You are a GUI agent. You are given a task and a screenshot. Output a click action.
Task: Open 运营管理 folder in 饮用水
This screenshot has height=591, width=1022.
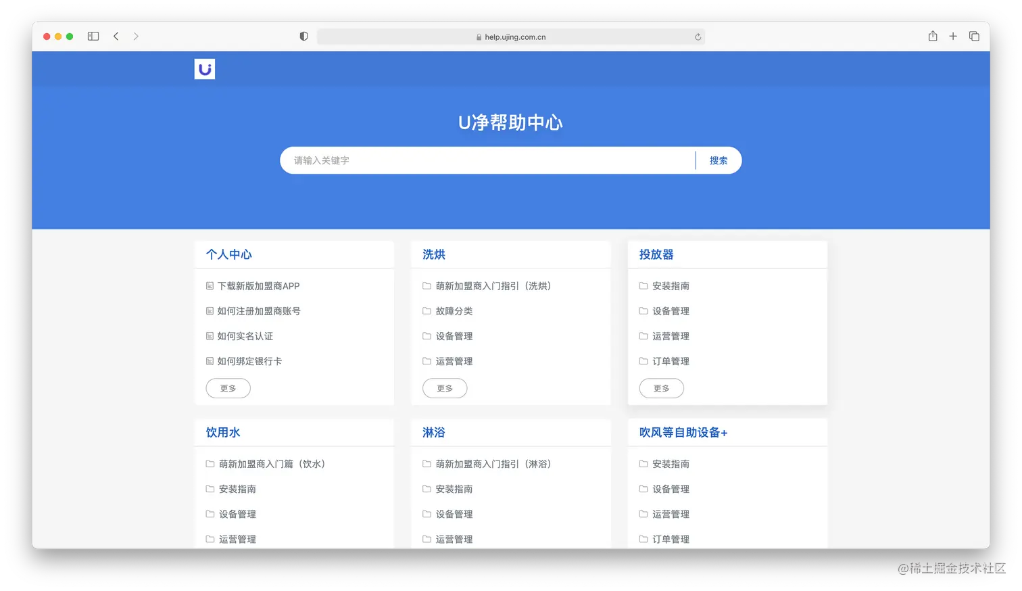pyautogui.click(x=237, y=539)
